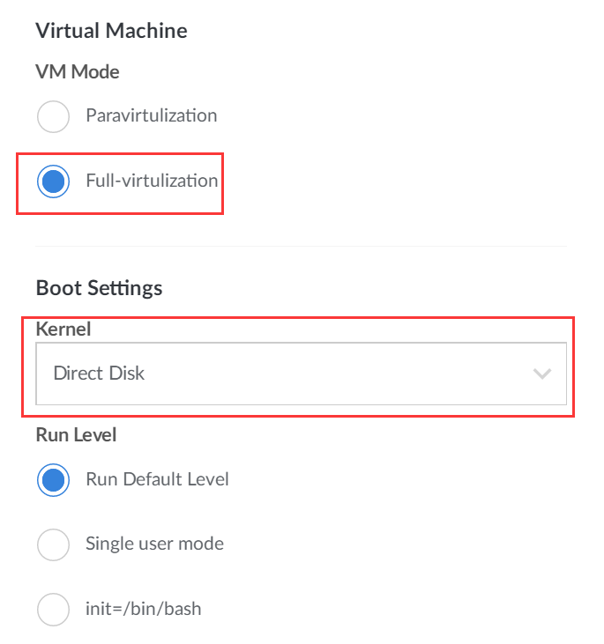The height and width of the screenshot is (644, 604).
Task: Click the Single user mode label text
Action: 154,544
